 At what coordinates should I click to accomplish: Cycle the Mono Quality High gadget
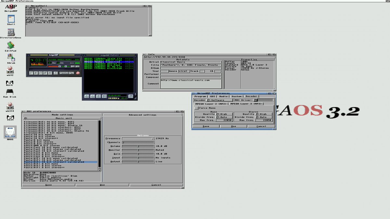tap(224, 114)
